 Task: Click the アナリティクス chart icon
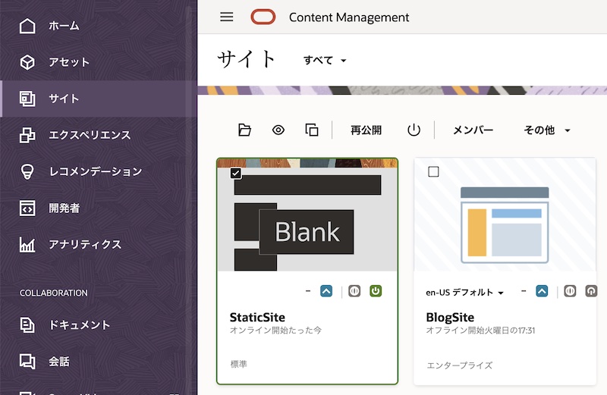27,244
